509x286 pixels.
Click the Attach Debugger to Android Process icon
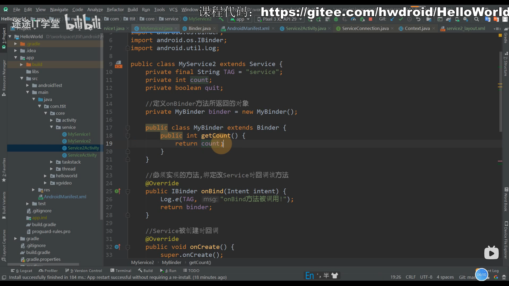[x=362, y=19]
